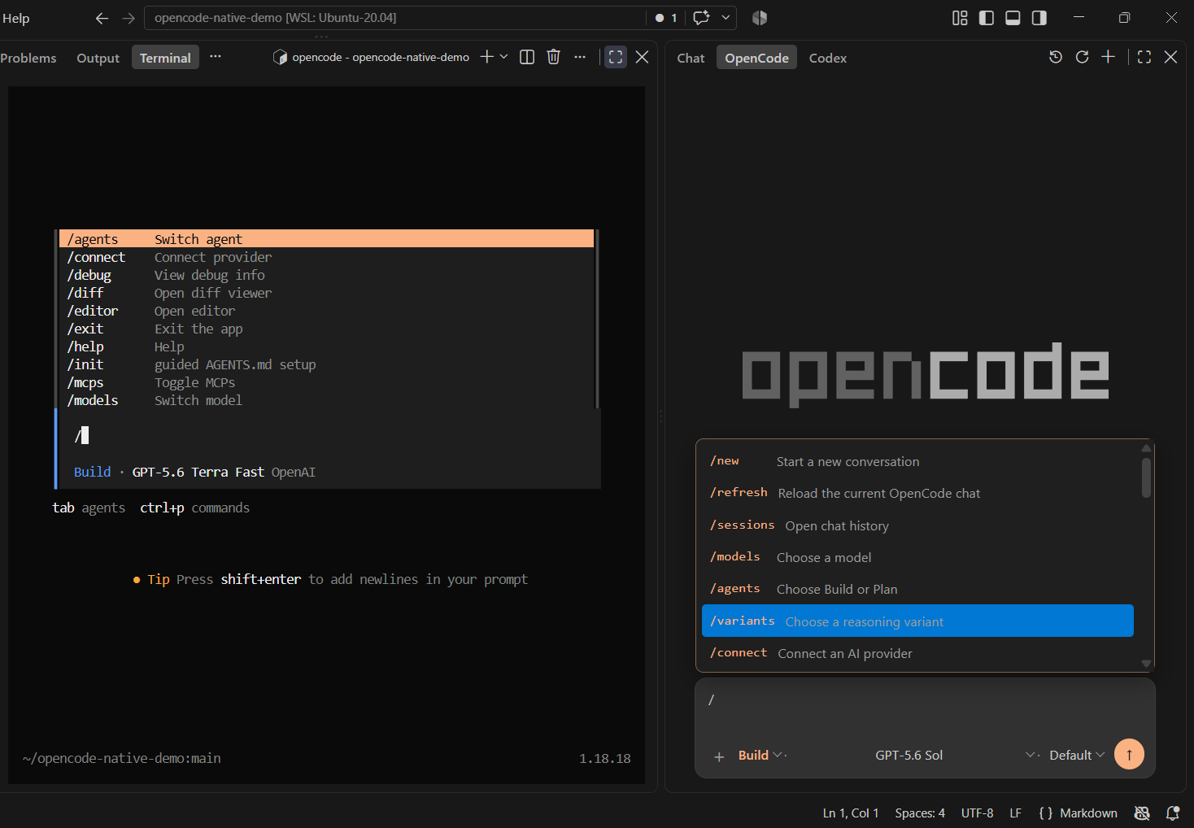Screen dimensions: 1194x828
Task: Open terminal more actions ellipsis
Action: pyautogui.click(x=580, y=57)
